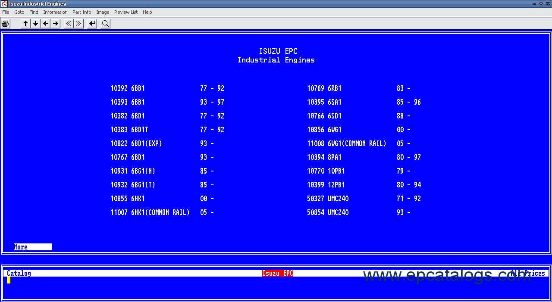Select catalog 10392 6BB1 77 - 92
This screenshot has height=302, width=552.
click(x=167, y=88)
